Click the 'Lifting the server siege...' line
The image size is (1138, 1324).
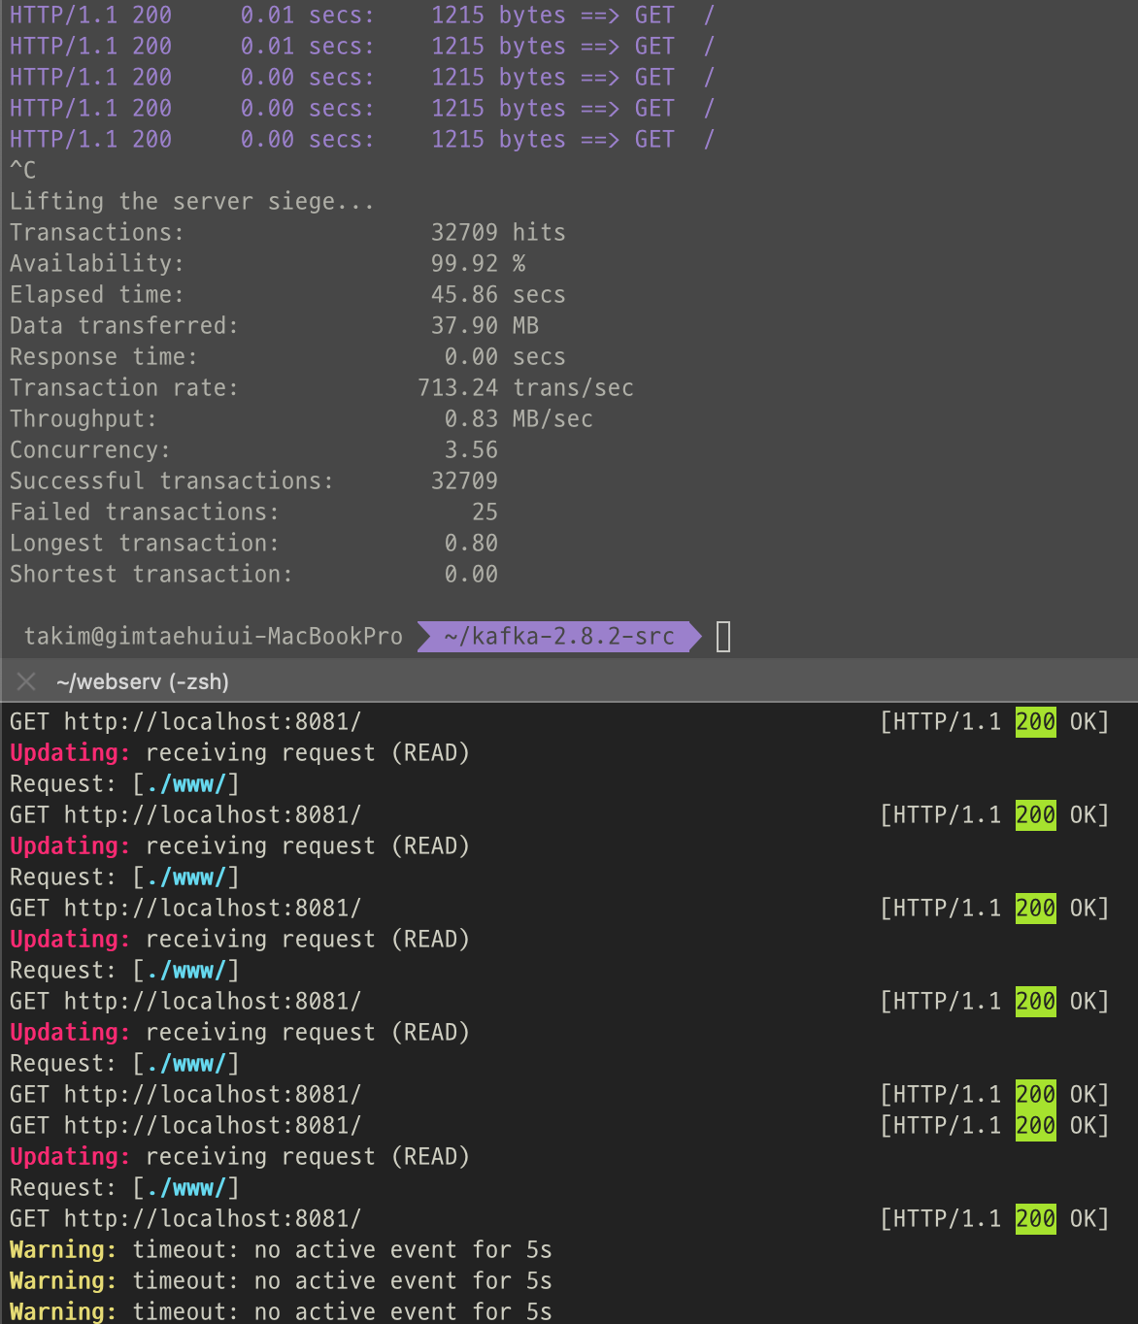click(191, 202)
